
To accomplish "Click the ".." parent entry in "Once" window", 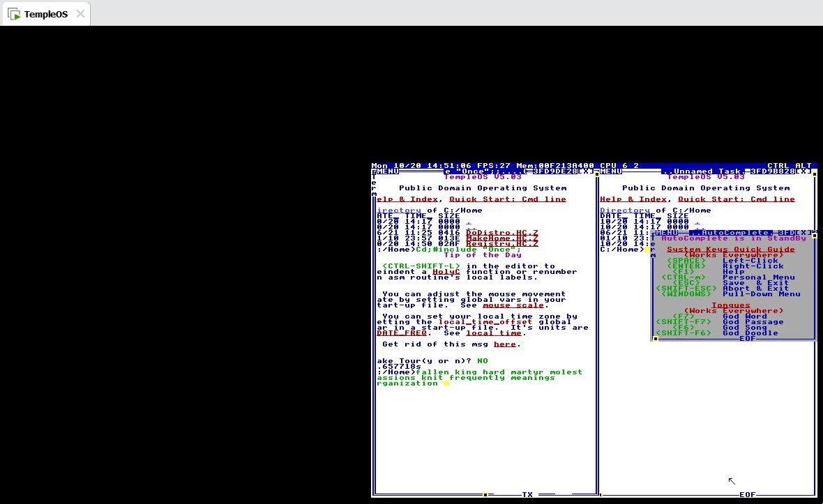I will point(471,227).
